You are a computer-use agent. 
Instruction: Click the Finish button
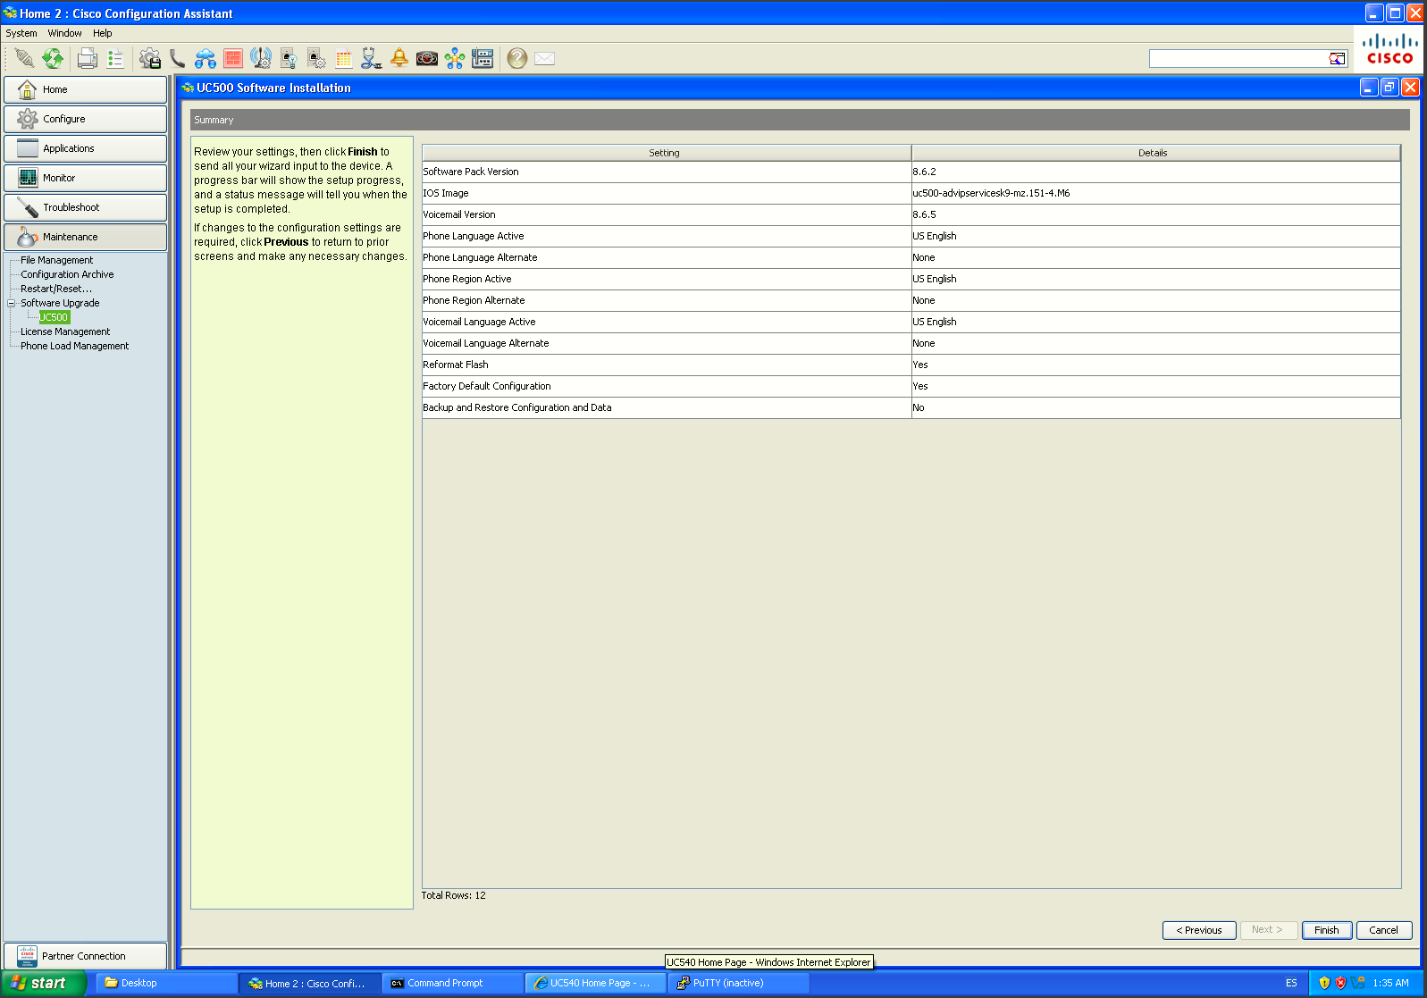pyautogui.click(x=1327, y=930)
